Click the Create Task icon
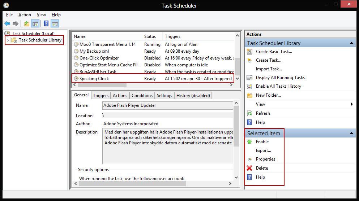 pos(249,60)
